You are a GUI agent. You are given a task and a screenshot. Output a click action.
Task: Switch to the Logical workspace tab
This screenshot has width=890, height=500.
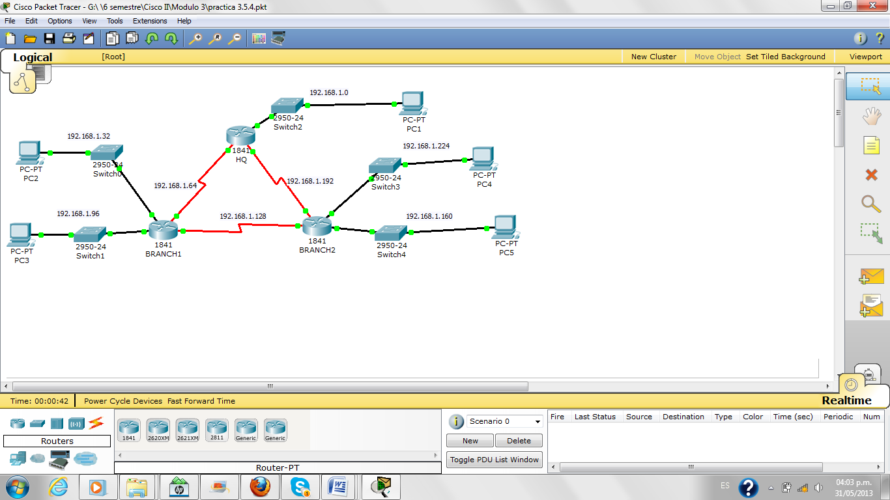coord(33,57)
